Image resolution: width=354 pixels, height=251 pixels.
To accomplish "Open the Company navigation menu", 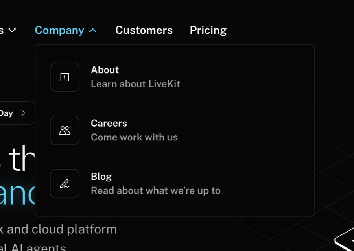I will [x=59, y=30].
